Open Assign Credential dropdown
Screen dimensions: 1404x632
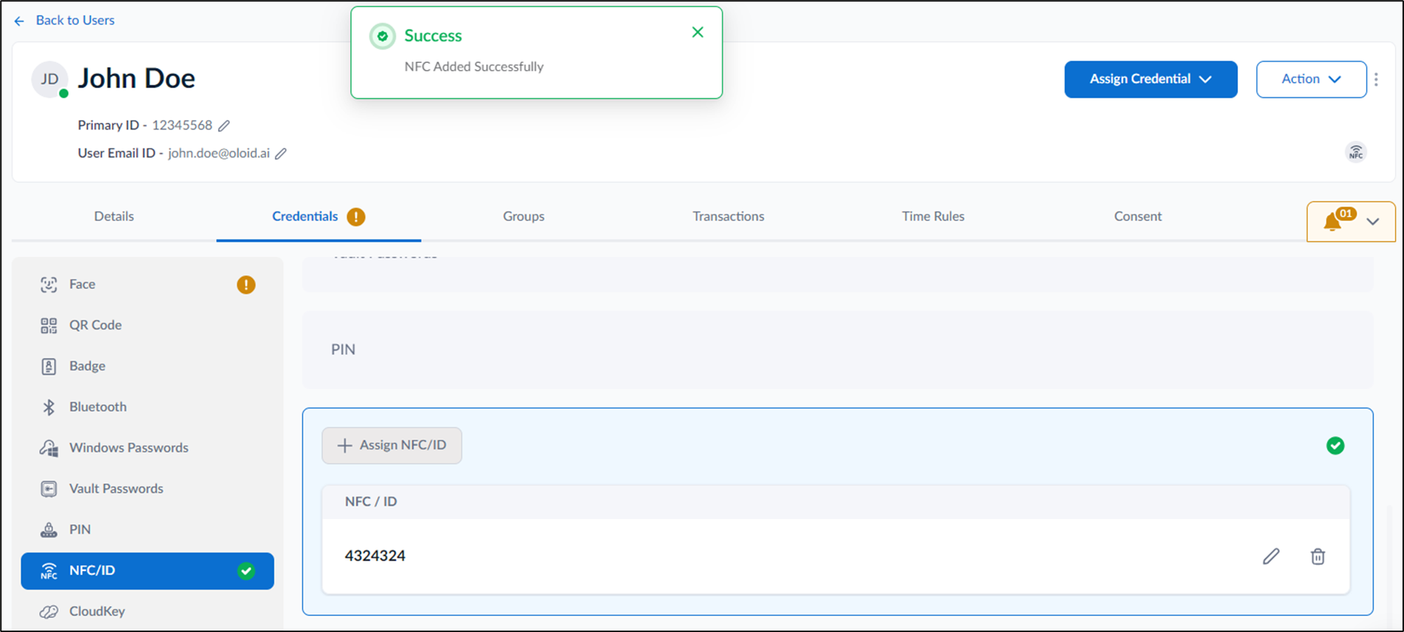click(x=1150, y=79)
